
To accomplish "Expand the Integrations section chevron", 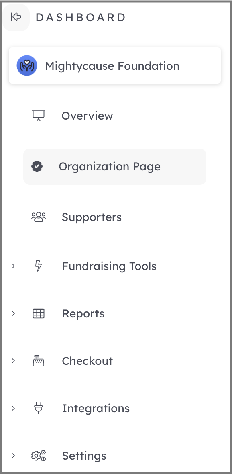I will [x=13, y=408].
